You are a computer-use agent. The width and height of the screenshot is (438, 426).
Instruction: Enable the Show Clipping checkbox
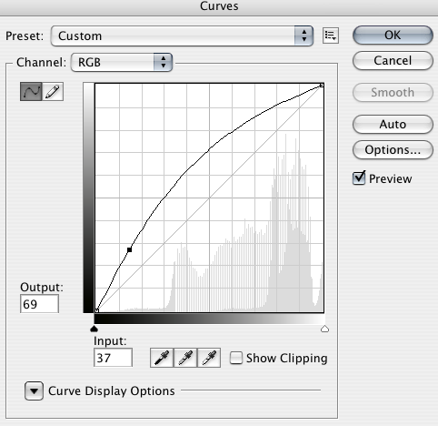point(236,358)
